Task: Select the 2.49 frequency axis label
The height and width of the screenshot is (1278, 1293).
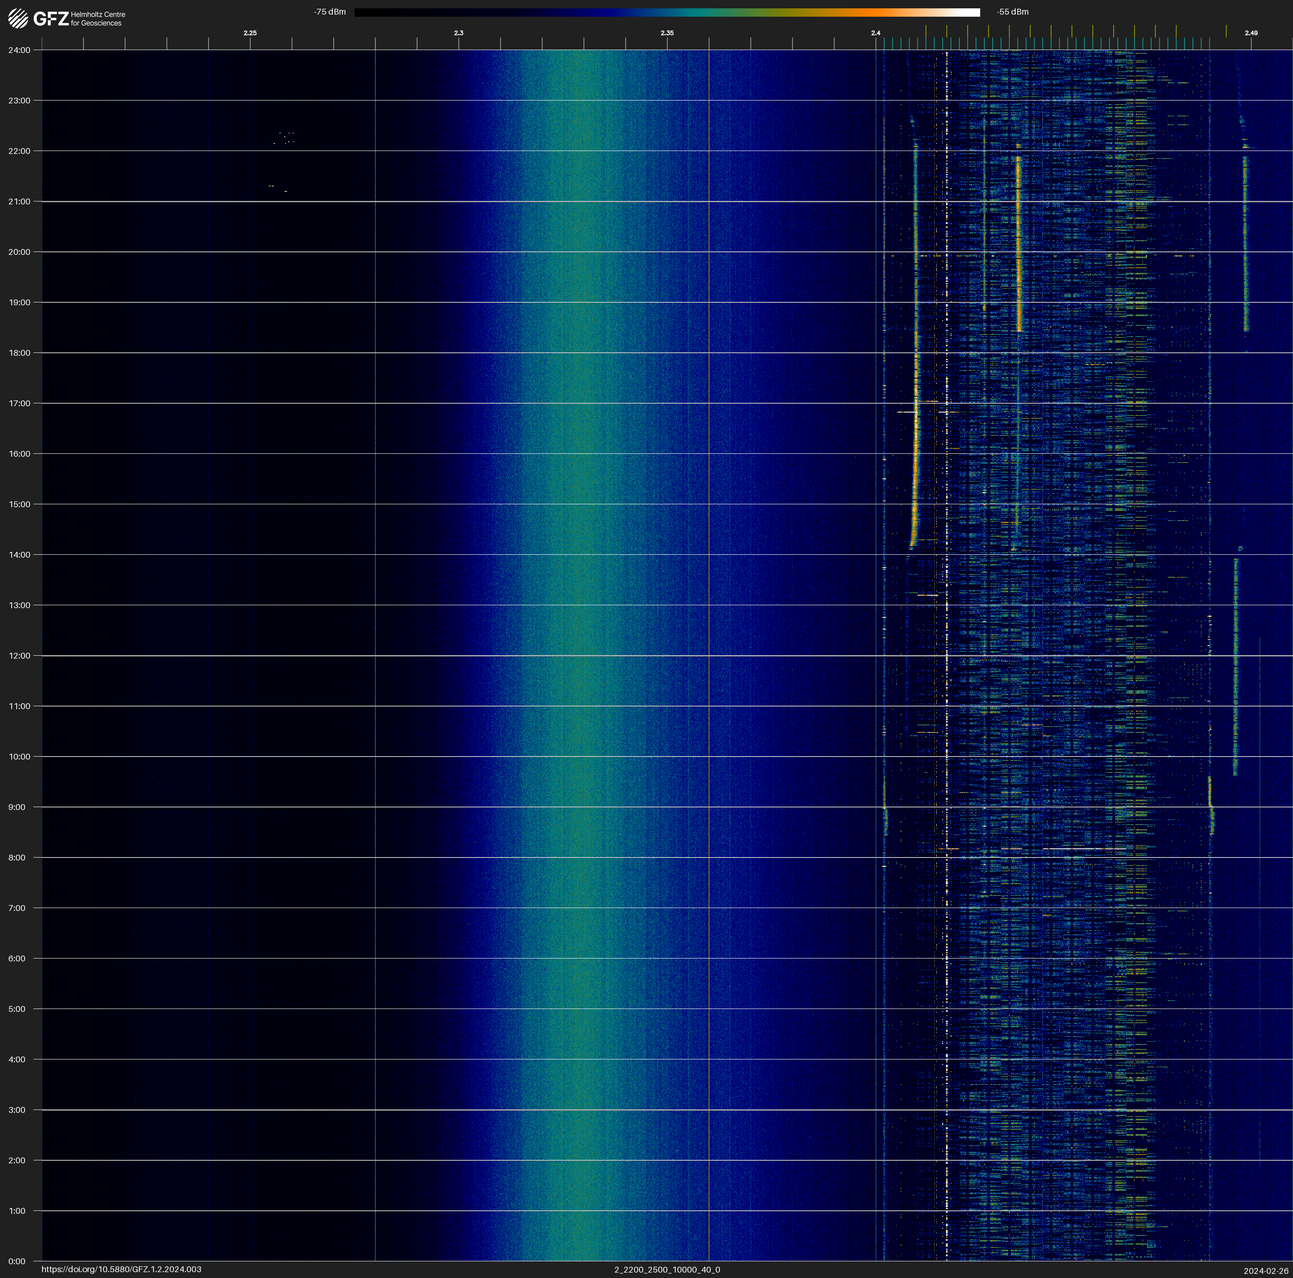Action: [x=1251, y=33]
